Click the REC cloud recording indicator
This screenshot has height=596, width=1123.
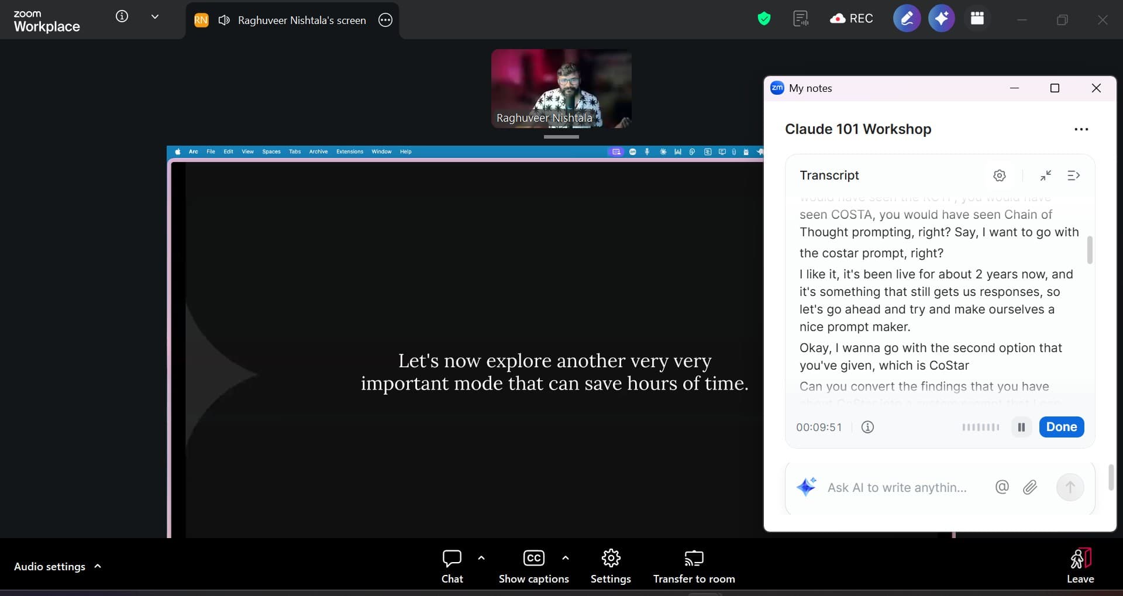point(852,19)
